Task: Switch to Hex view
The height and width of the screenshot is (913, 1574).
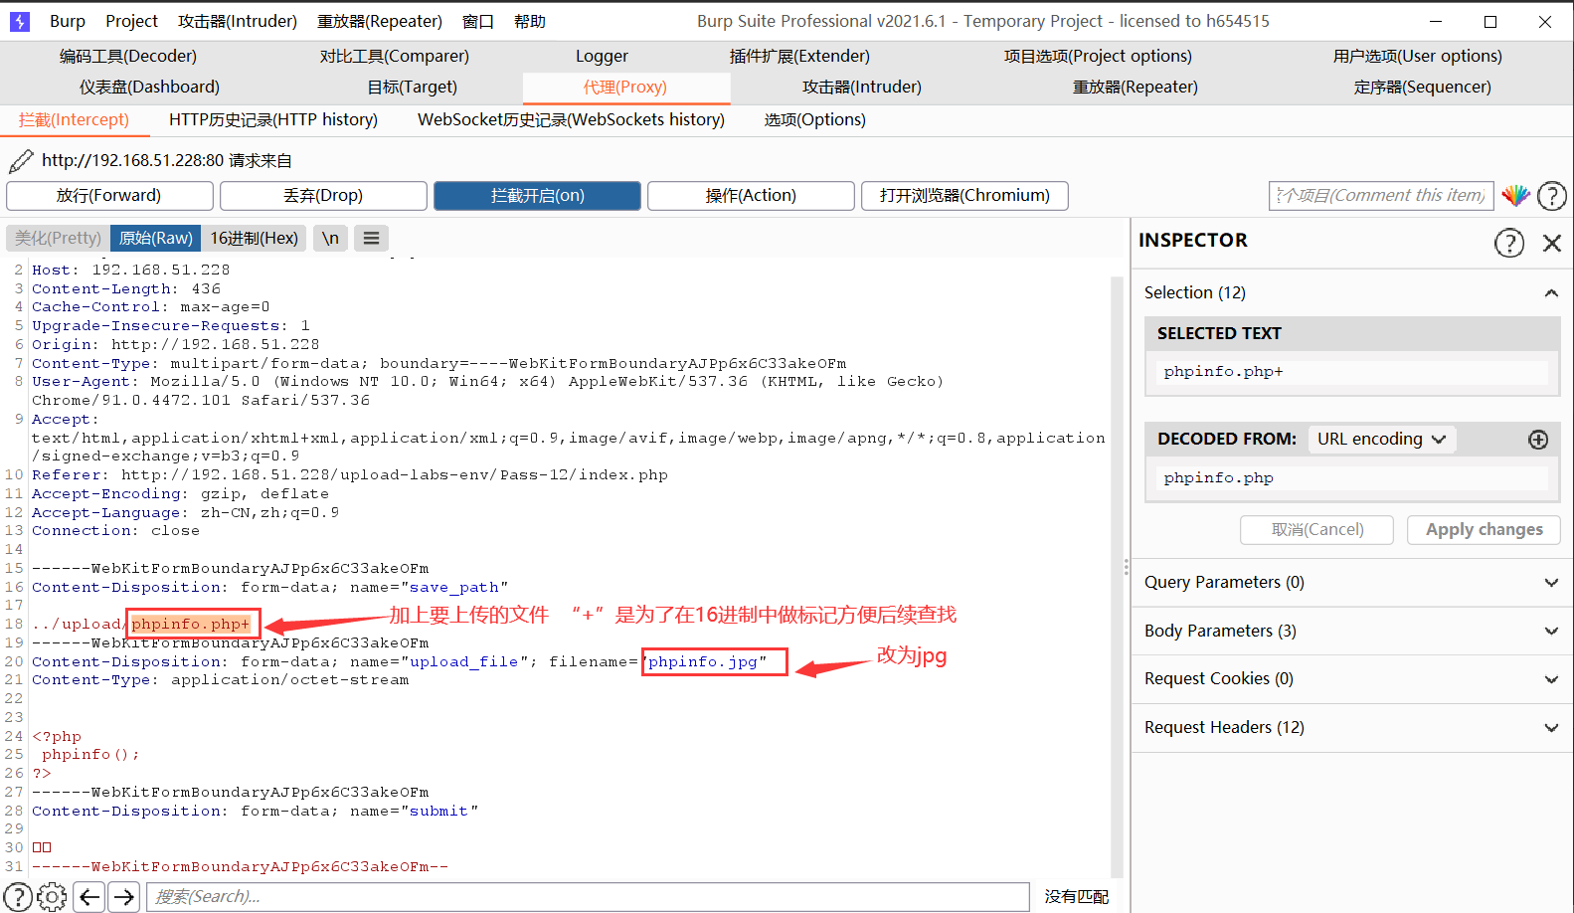Action: (x=254, y=238)
